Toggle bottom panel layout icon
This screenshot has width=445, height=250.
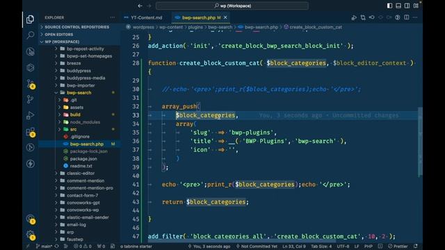(398, 6)
